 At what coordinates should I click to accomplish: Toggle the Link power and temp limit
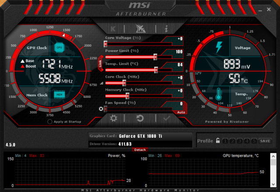tap(101, 63)
